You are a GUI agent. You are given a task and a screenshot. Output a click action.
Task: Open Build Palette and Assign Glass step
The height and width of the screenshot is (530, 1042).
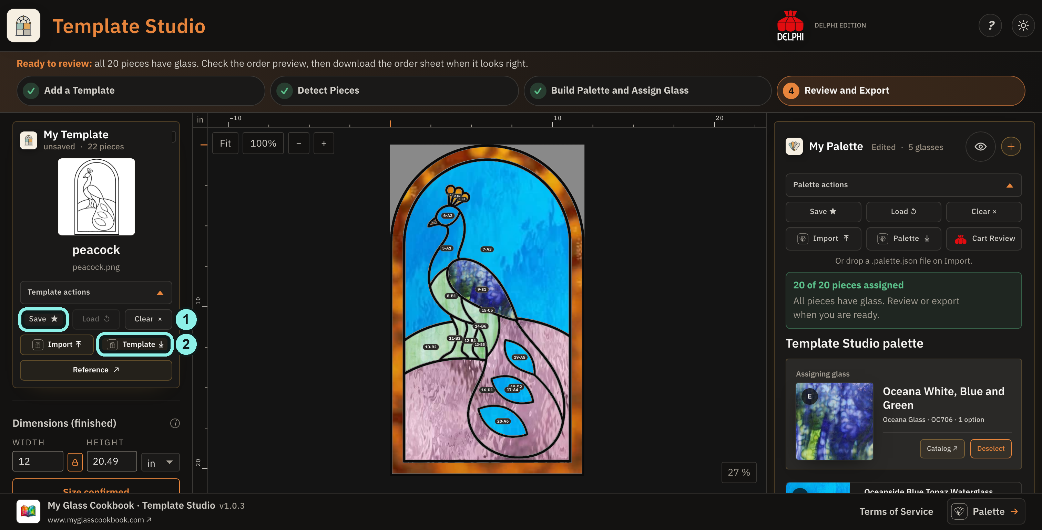click(x=647, y=91)
